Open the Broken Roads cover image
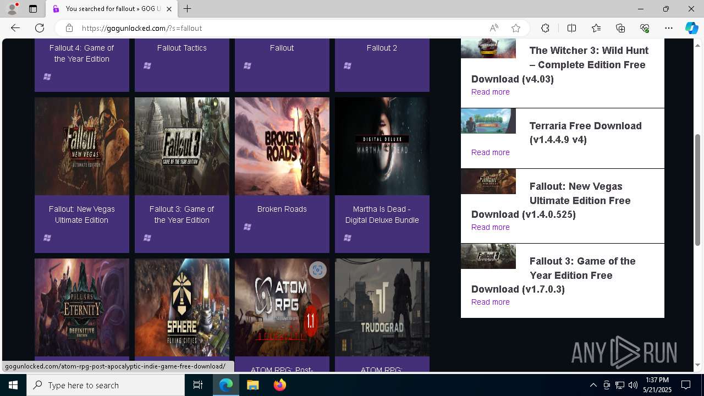704x396 pixels. [x=282, y=146]
